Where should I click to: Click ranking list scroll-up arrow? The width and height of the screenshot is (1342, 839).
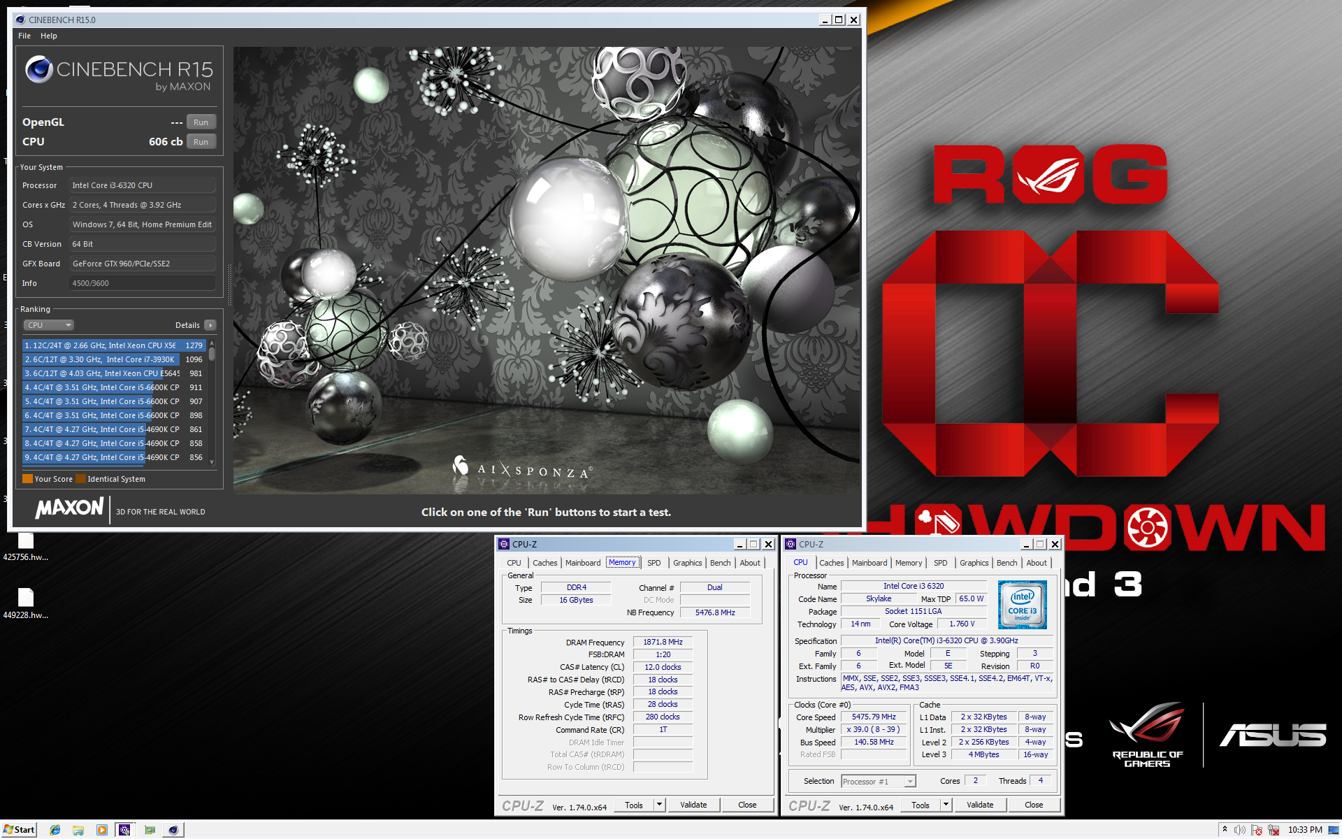212,343
